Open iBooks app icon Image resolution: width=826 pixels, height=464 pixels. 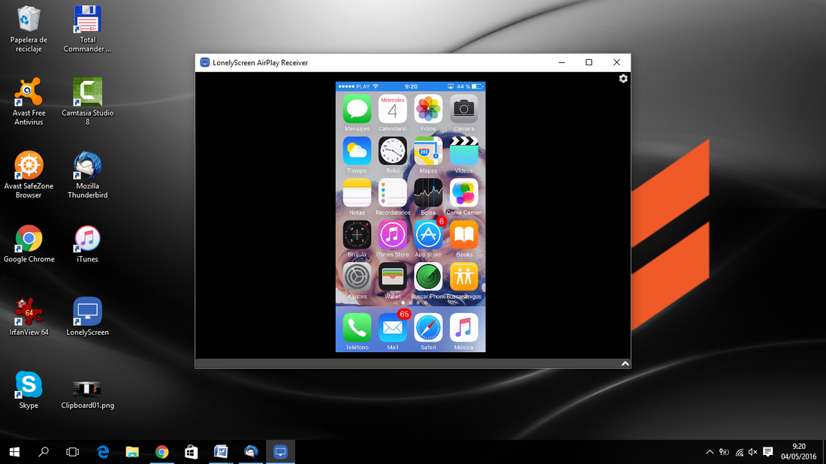pyautogui.click(x=463, y=235)
